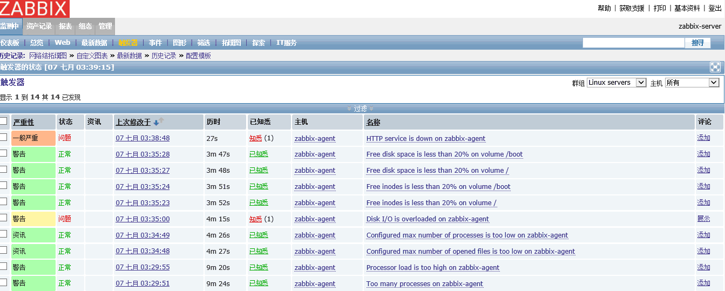Click the 搜寻 search button
The width and height of the screenshot is (725, 291).
pyautogui.click(x=697, y=43)
